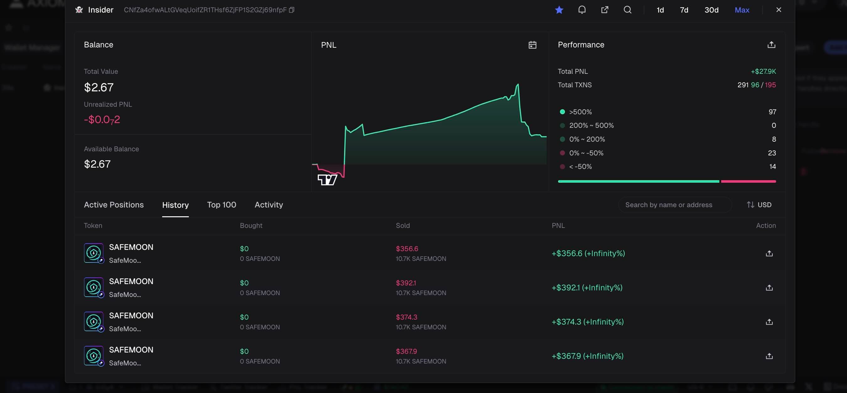Click PNL +$356.6 (+Infinity%)
The width and height of the screenshot is (847, 393).
588,253
